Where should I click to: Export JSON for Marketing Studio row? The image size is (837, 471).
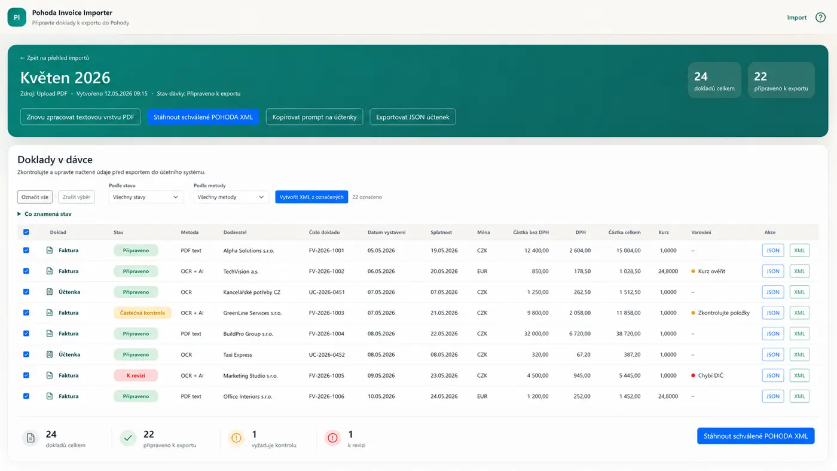(x=773, y=375)
